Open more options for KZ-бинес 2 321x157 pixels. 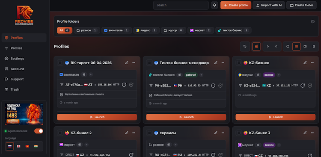[134, 133]
